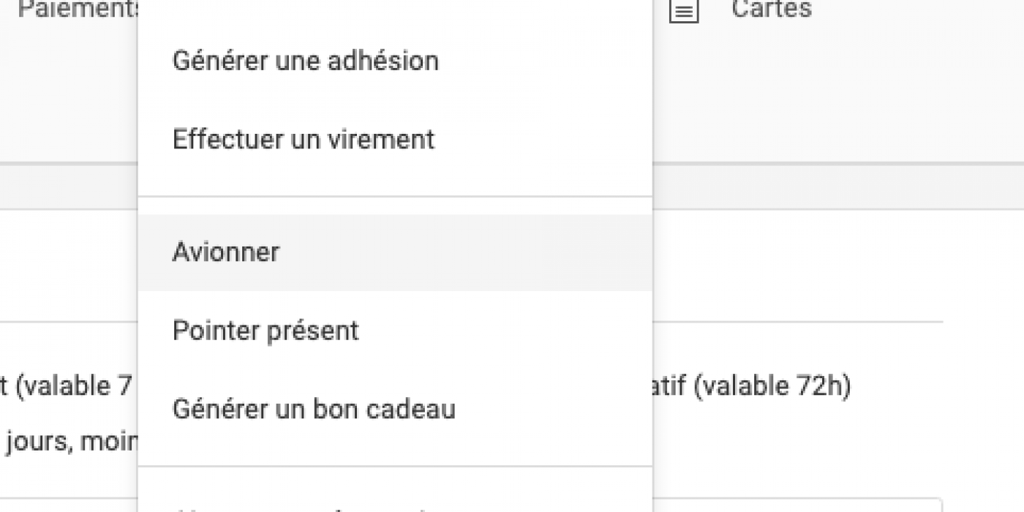Image resolution: width=1024 pixels, height=512 pixels.
Task: Click the list icon beside Cartes
Action: click(x=684, y=11)
